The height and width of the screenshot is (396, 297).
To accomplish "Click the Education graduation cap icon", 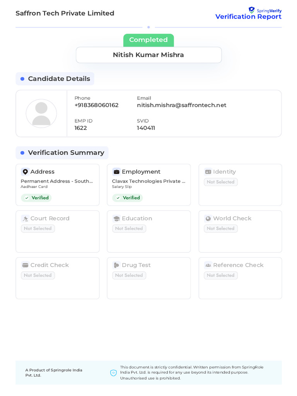I will 116,218.
